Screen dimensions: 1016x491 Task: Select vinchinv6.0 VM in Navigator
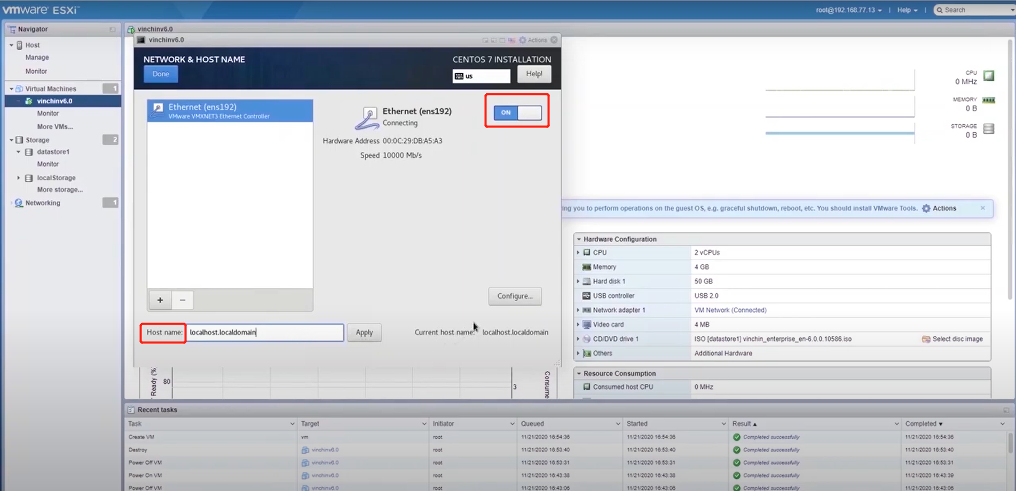click(54, 101)
